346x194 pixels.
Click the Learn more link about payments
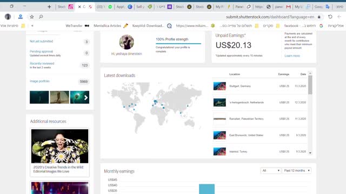click(x=292, y=56)
